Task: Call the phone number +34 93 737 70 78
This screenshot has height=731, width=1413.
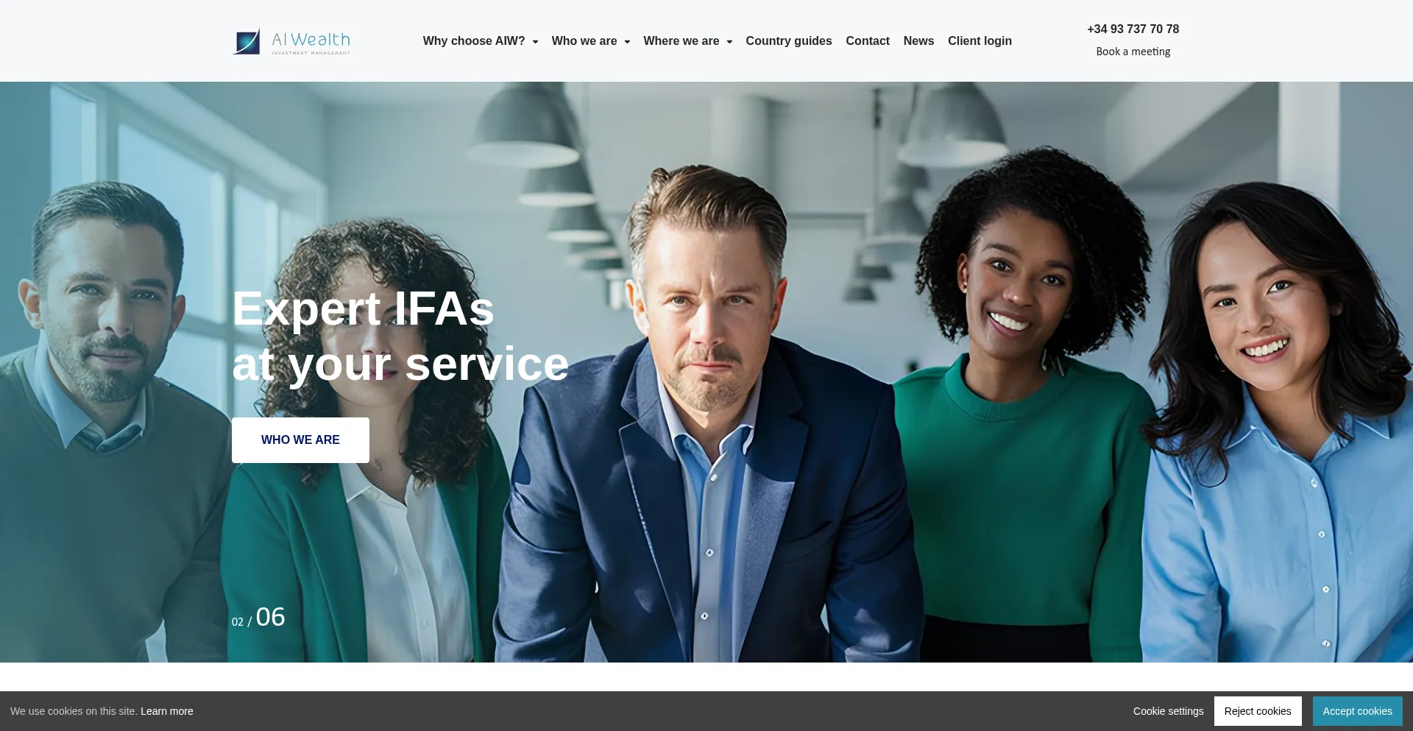Action: (1133, 29)
